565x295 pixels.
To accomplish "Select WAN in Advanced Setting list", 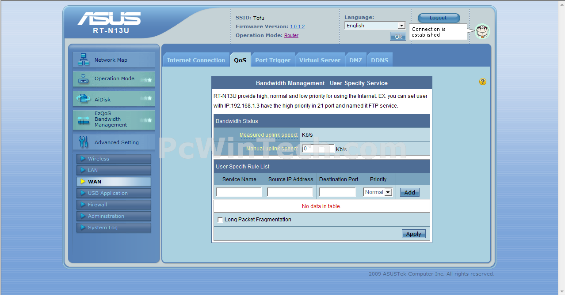I will click(x=114, y=182).
